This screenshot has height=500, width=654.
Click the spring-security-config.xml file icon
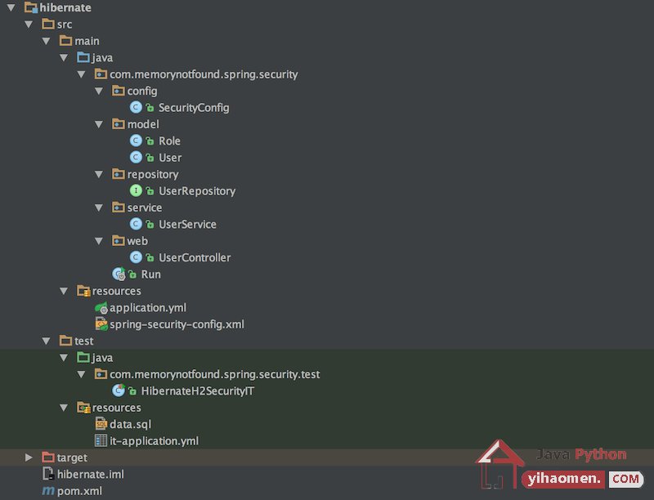pos(101,324)
